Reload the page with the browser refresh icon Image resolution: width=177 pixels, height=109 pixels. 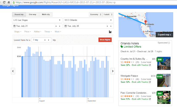4,2
